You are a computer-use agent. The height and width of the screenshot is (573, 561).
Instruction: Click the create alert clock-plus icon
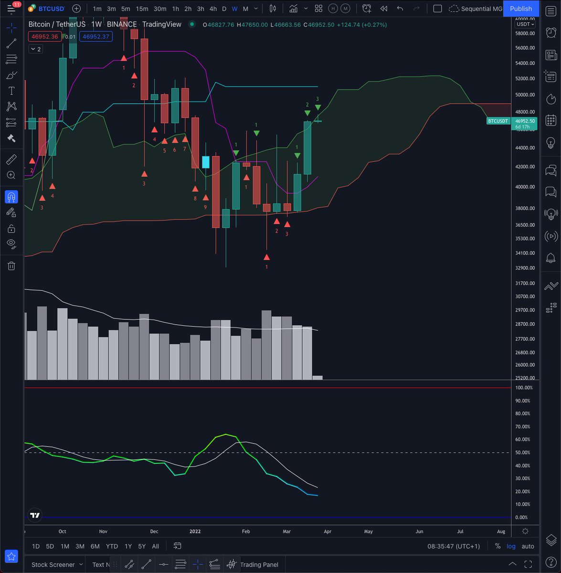point(367,9)
